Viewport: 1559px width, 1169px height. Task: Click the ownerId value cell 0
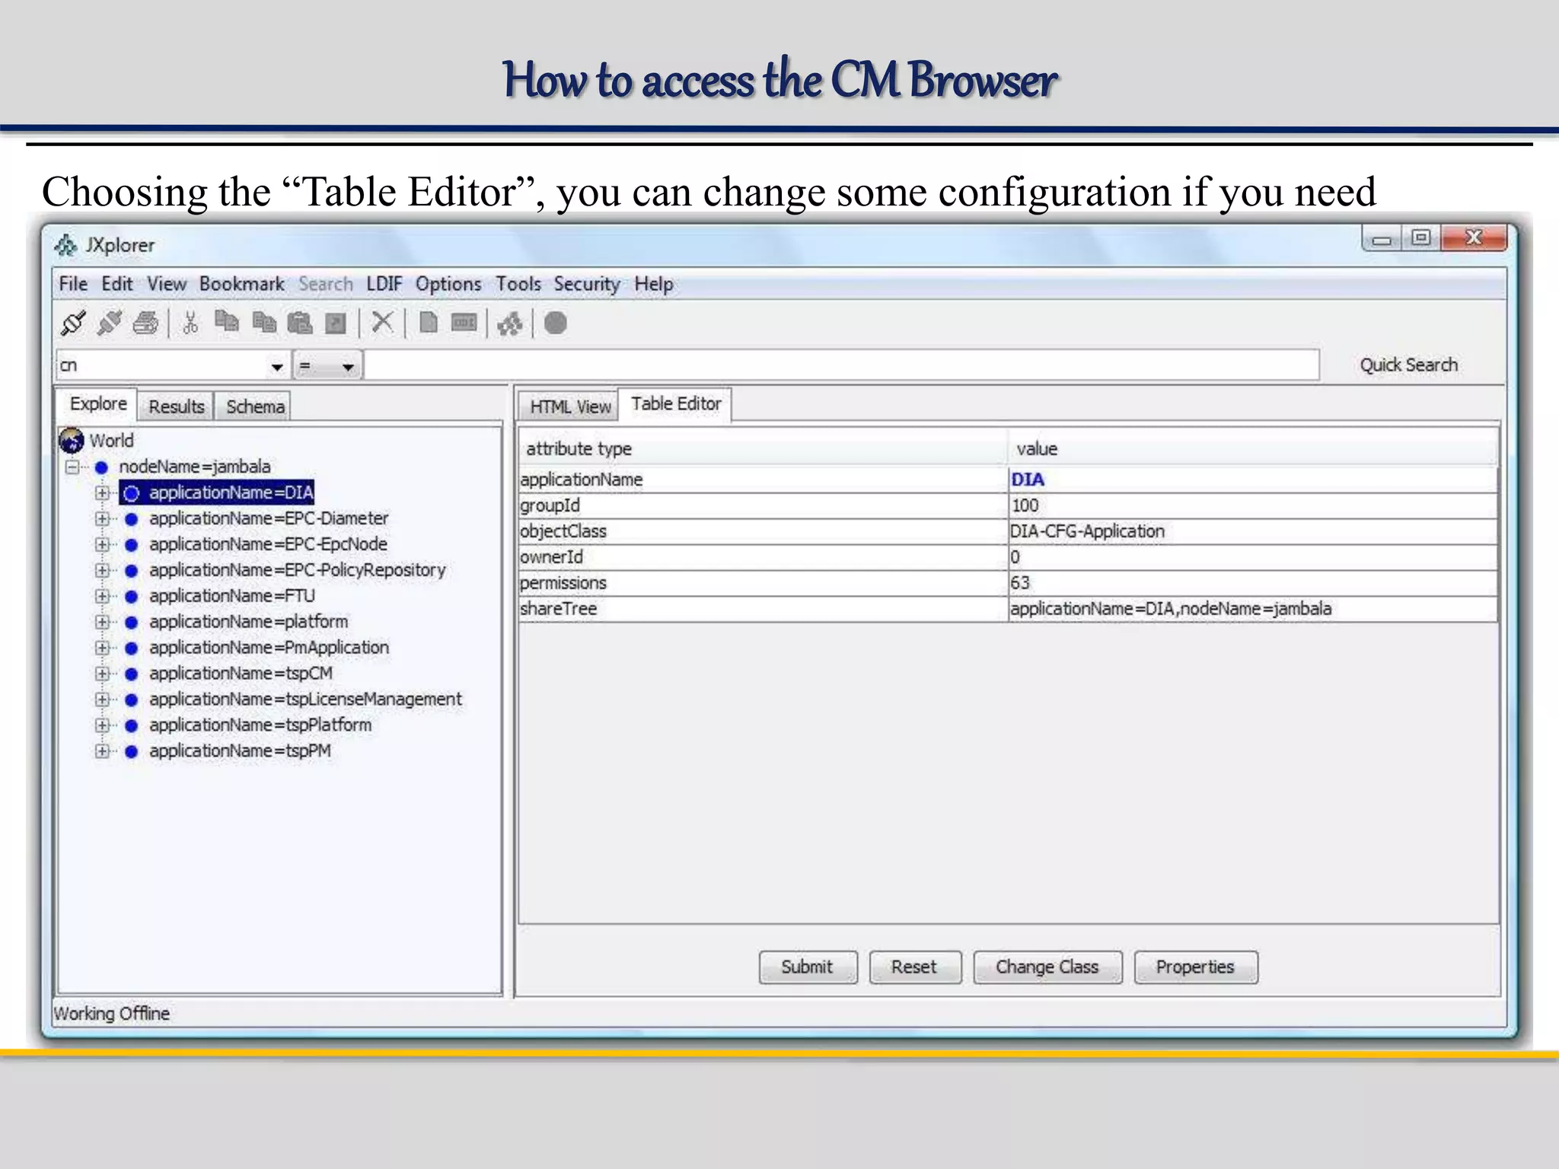(1252, 558)
